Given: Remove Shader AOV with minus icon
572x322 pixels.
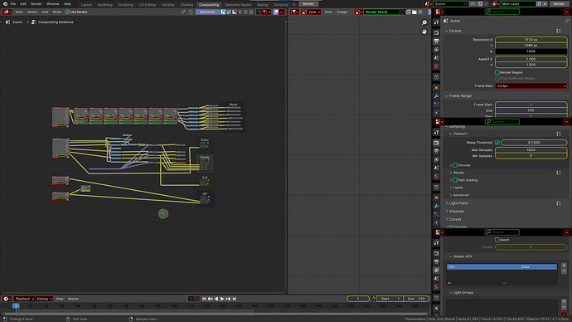Looking at the screenshot, I should [564, 271].
